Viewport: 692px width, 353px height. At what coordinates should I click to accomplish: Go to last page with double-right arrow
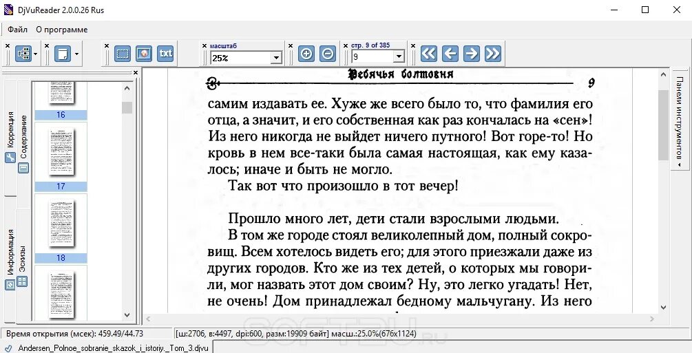[x=492, y=54]
